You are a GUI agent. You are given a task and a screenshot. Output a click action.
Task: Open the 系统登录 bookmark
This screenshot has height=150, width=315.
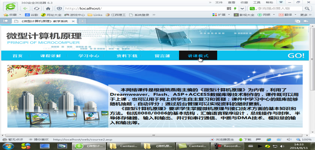pos(139,15)
